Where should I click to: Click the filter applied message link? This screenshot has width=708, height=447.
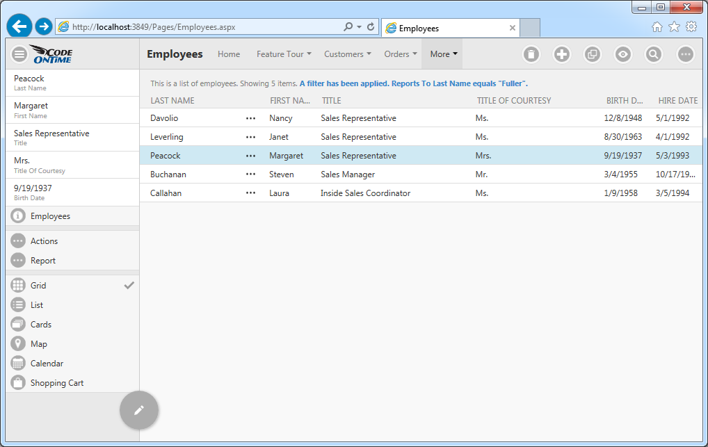click(x=414, y=83)
